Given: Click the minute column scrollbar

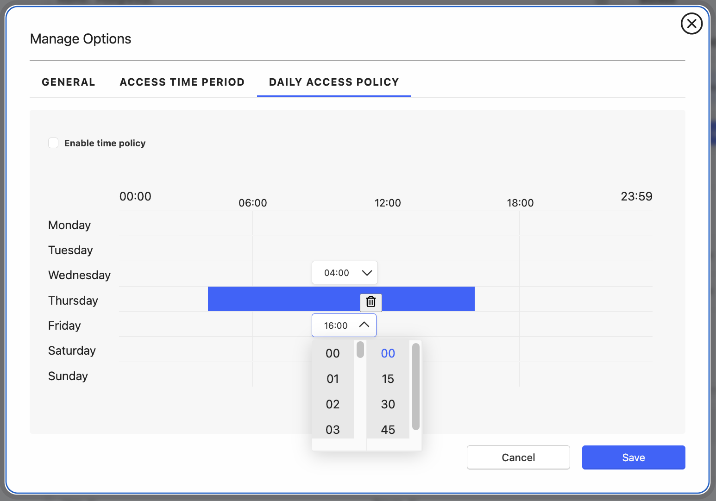Looking at the screenshot, I should pos(415,387).
